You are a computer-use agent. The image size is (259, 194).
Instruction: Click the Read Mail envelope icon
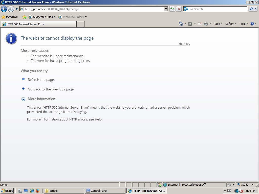pyautogui.click(x=199, y=24)
